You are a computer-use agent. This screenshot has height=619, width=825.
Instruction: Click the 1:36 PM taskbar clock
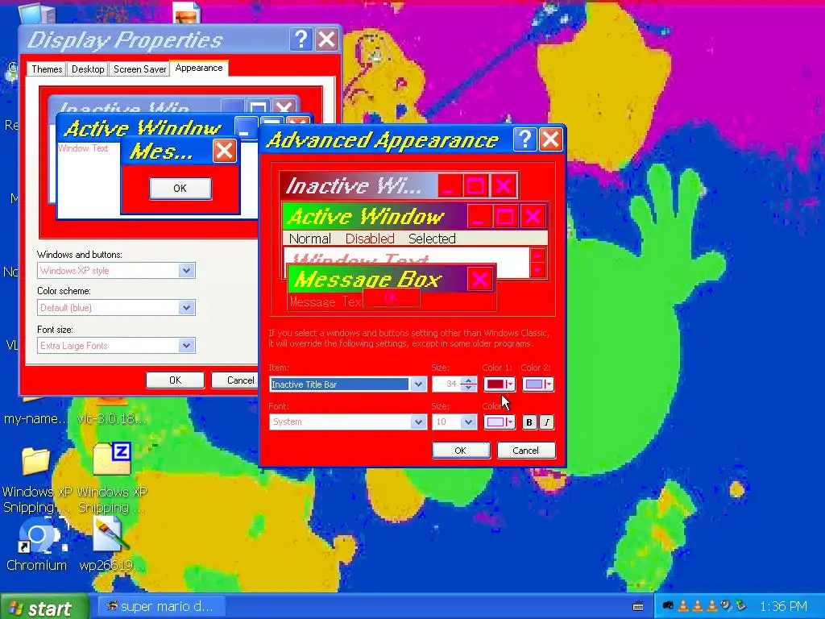pos(783,606)
